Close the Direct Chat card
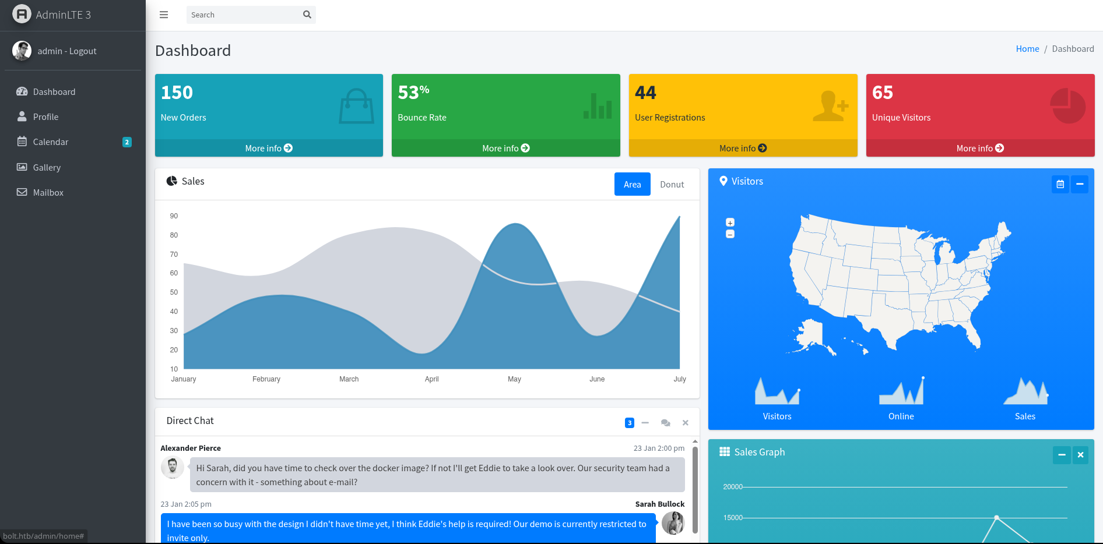Screen dimensions: 1103x544 pyautogui.click(x=686, y=423)
